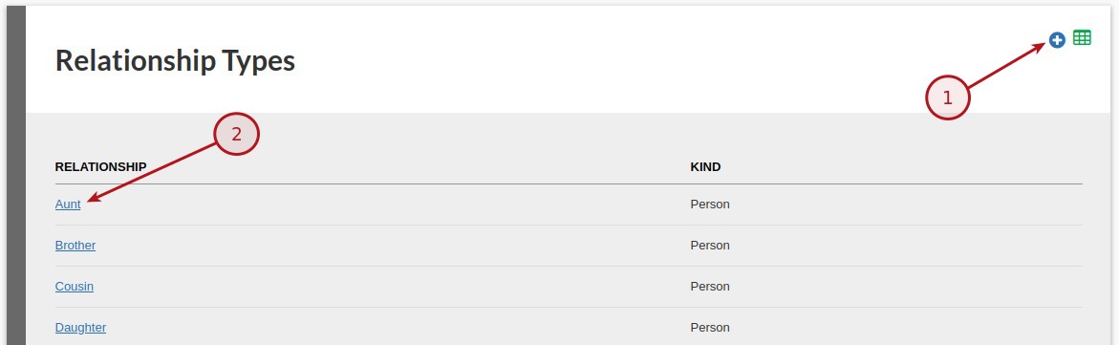The image size is (1119, 345).
Task: Select the numbered annotation marker 2
Action: point(236,134)
